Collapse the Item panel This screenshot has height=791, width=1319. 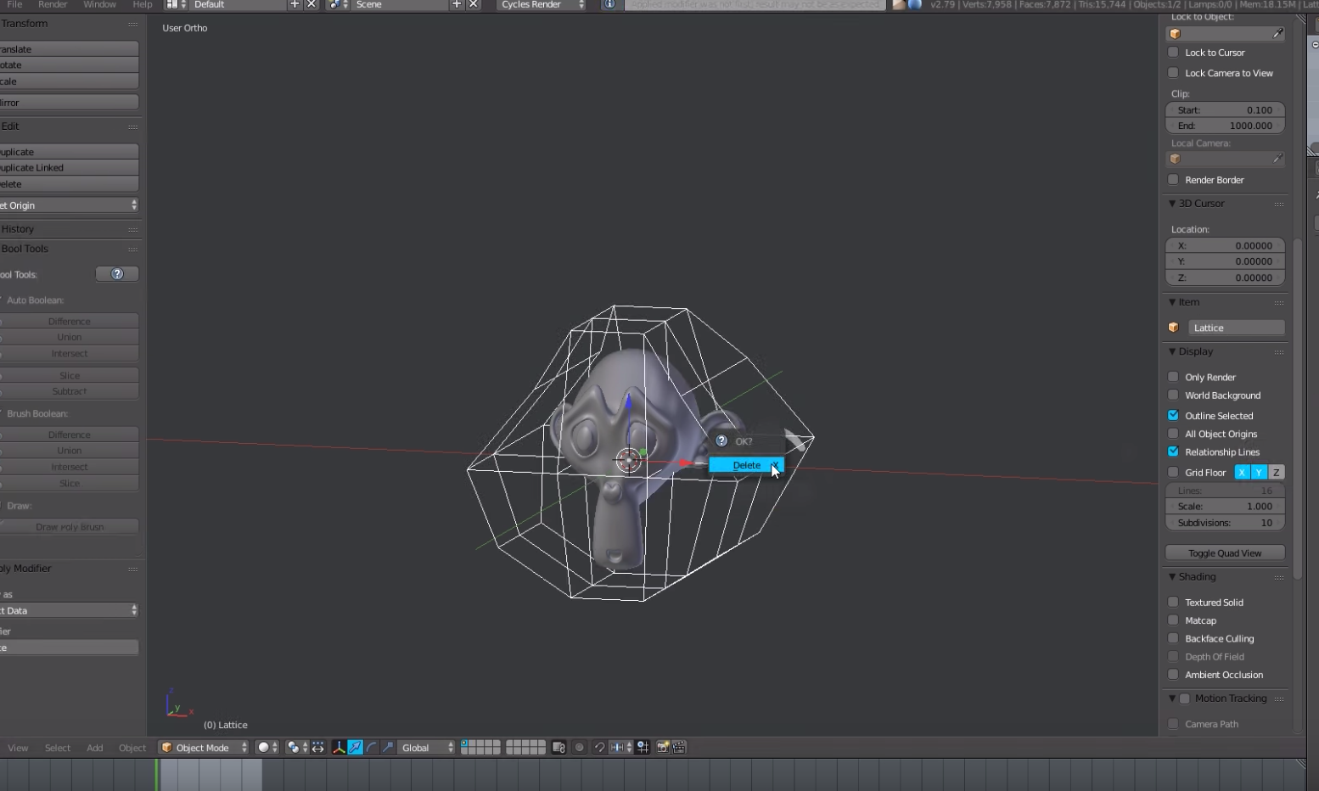click(1172, 302)
